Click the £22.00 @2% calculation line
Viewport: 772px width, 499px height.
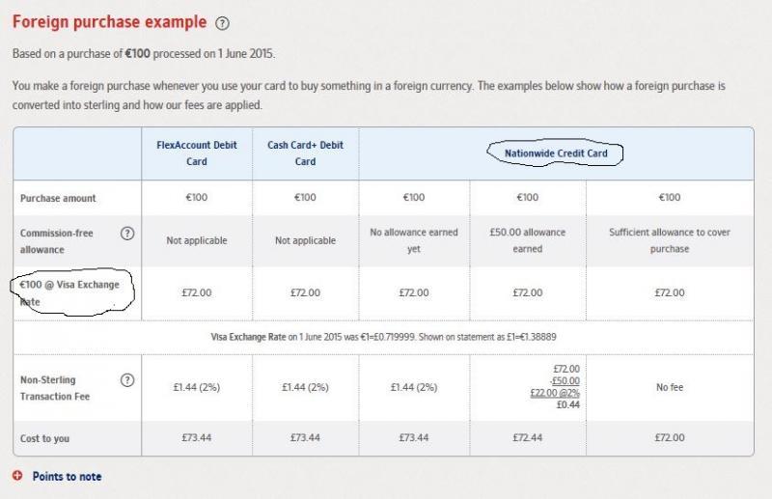pos(555,393)
